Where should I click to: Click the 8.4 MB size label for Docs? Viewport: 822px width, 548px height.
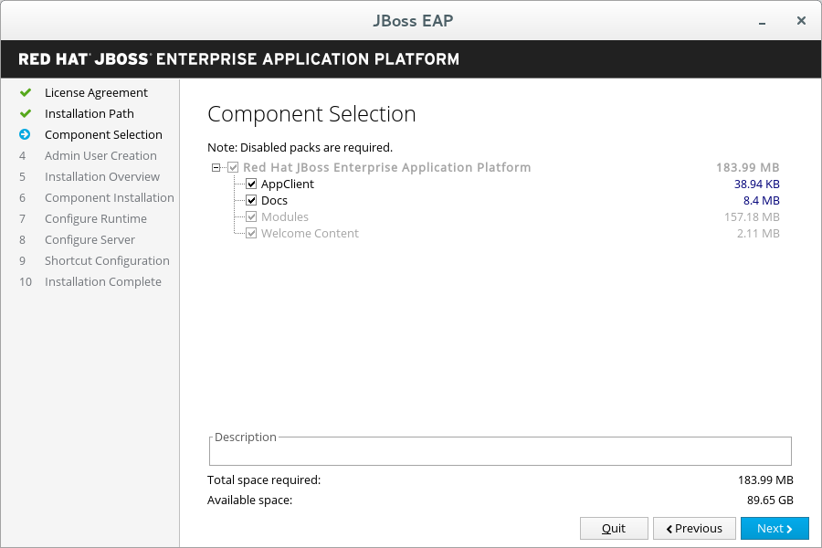[x=762, y=200]
